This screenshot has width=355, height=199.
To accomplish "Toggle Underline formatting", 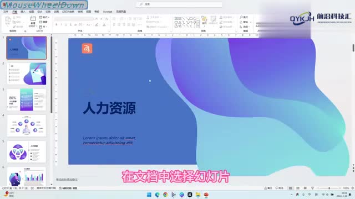I will 66,25.
